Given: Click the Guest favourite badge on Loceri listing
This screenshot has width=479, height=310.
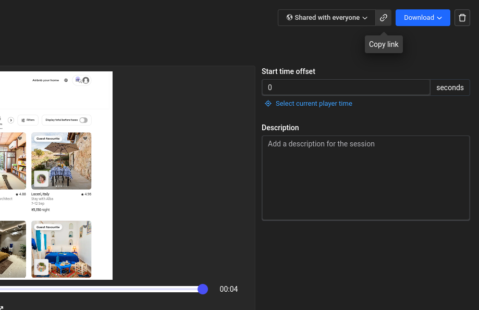Looking at the screenshot, I should pyautogui.click(x=48, y=139).
